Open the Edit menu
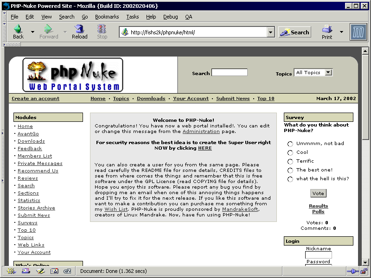The width and height of the screenshot is (371, 278). pyautogui.click(x=30, y=17)
